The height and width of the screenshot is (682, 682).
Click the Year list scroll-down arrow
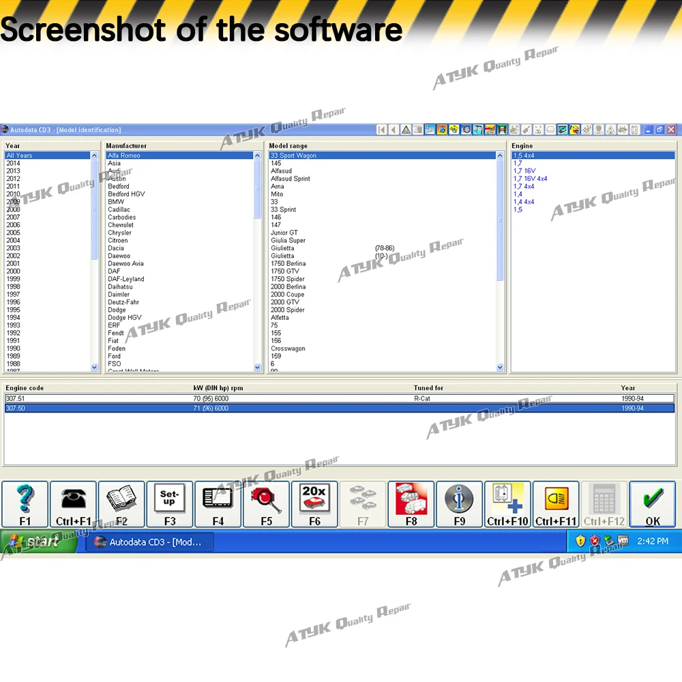[x=94, y=368]
